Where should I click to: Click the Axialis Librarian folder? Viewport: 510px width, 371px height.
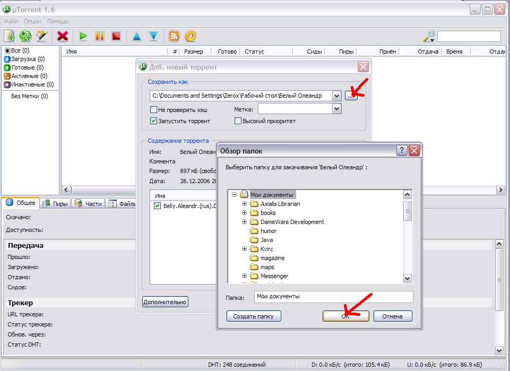[280, 204]
